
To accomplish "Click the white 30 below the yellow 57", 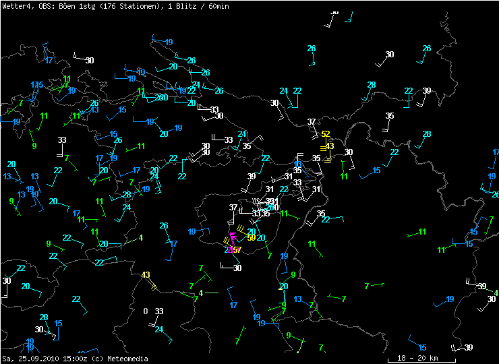I will [x=237, y=268].
